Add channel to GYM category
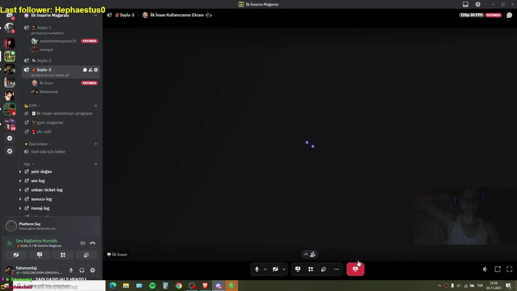517x291 pixels. point(96,105)
